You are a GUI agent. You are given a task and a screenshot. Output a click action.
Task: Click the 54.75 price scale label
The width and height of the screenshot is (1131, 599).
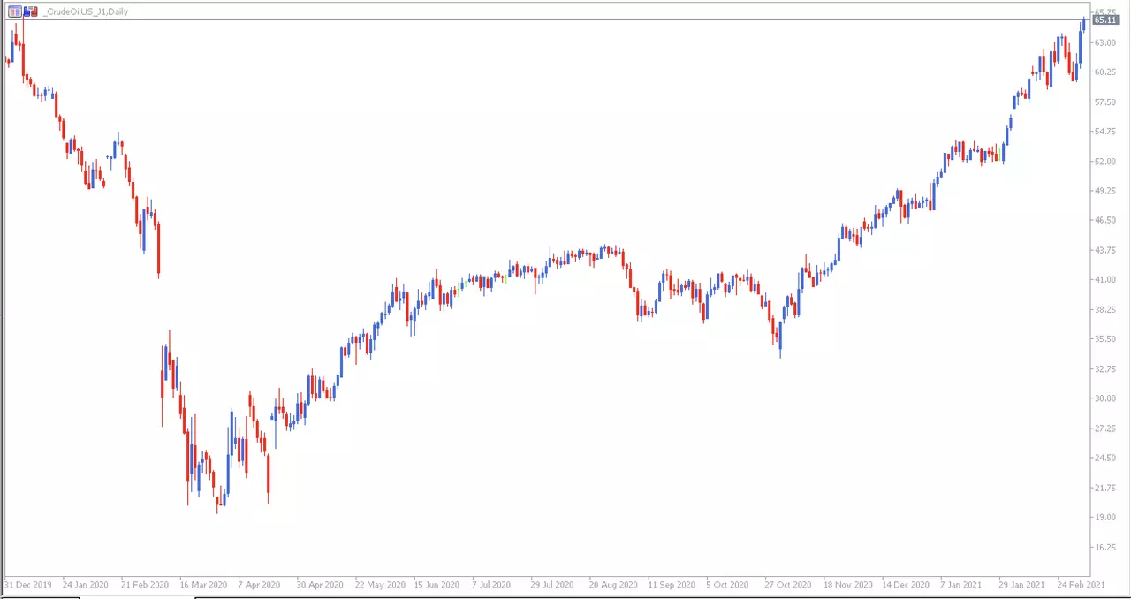[1104, 132]
